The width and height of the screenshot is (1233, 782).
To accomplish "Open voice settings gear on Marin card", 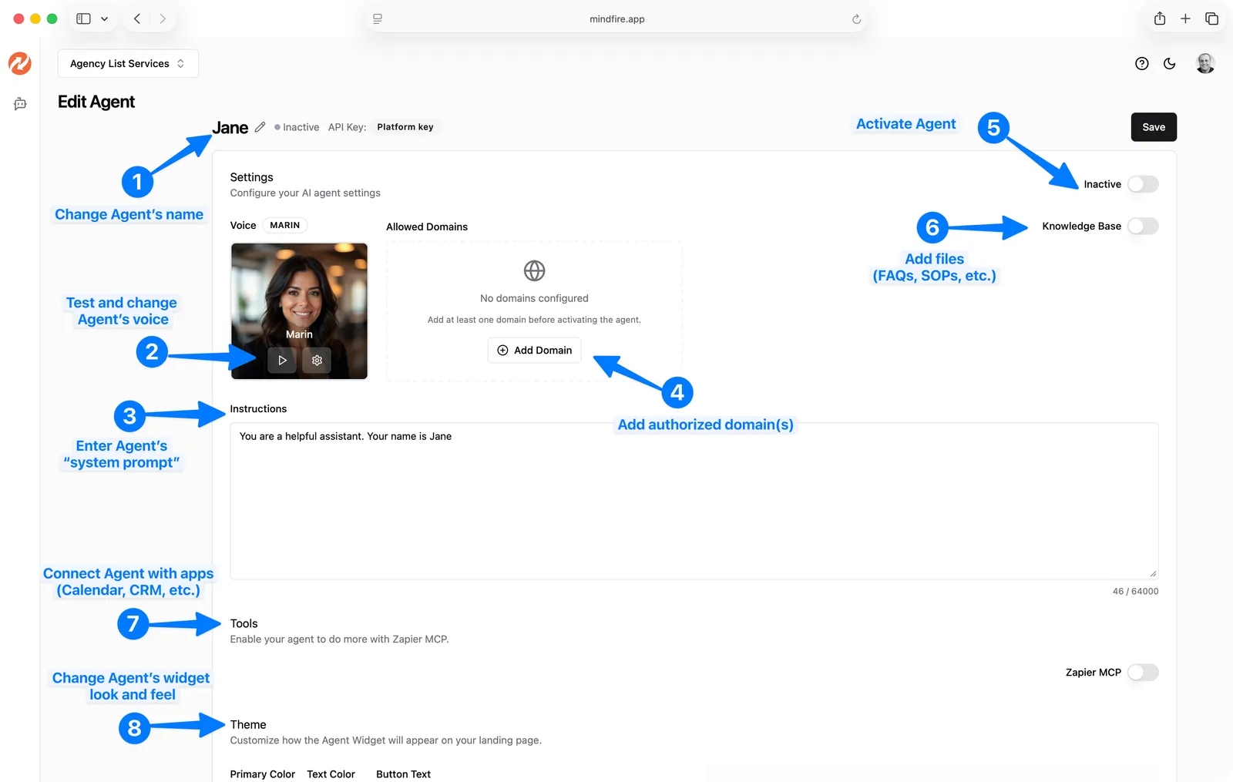I will click(317, 361).
